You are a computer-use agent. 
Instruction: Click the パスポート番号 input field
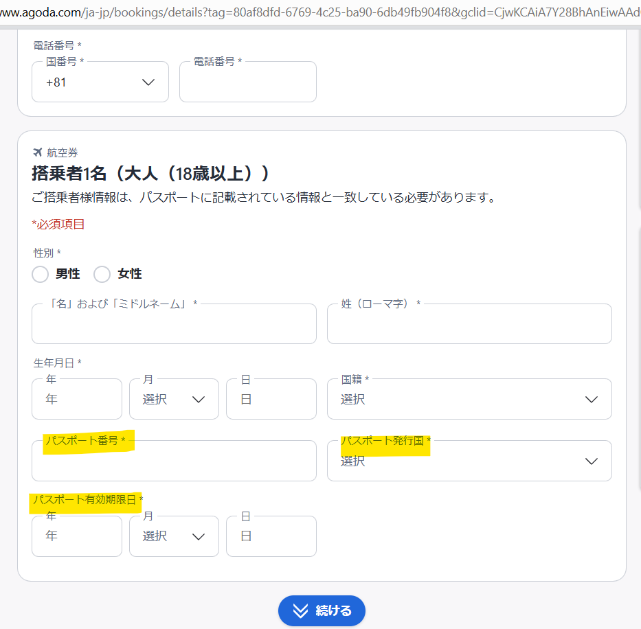174,461
